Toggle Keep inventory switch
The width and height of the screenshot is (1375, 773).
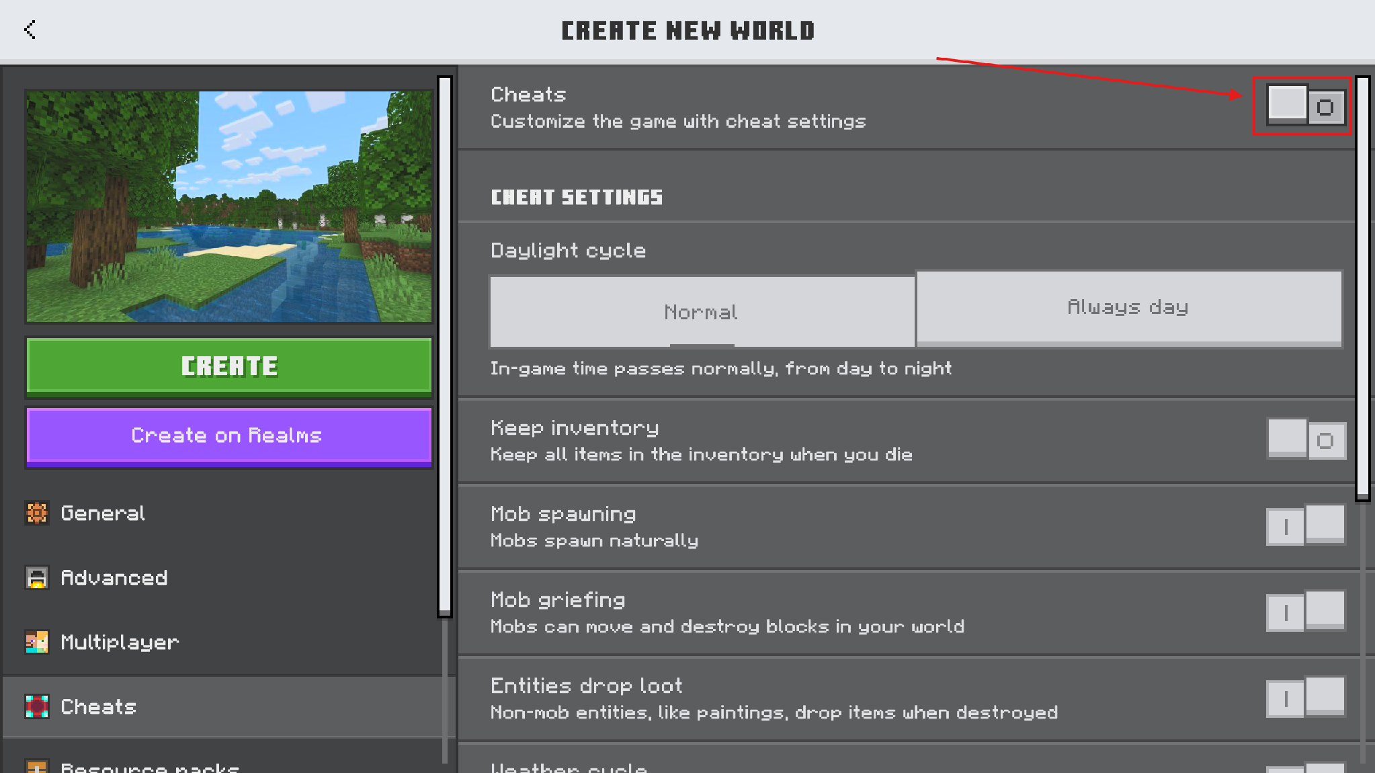click(1306, 440)
